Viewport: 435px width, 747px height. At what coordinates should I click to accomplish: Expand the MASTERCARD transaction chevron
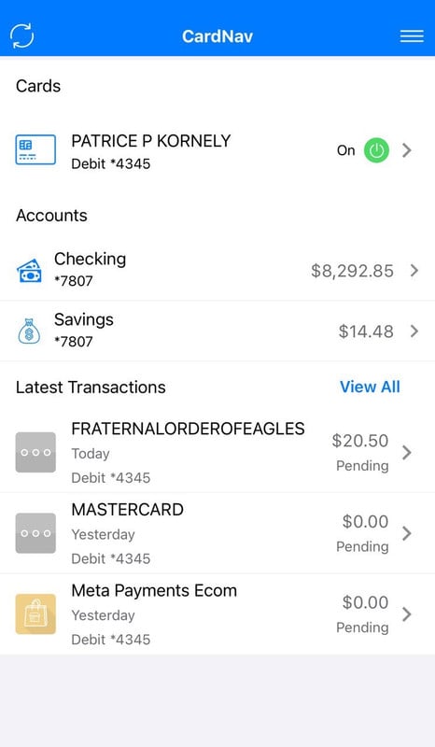tap(406, 533)
